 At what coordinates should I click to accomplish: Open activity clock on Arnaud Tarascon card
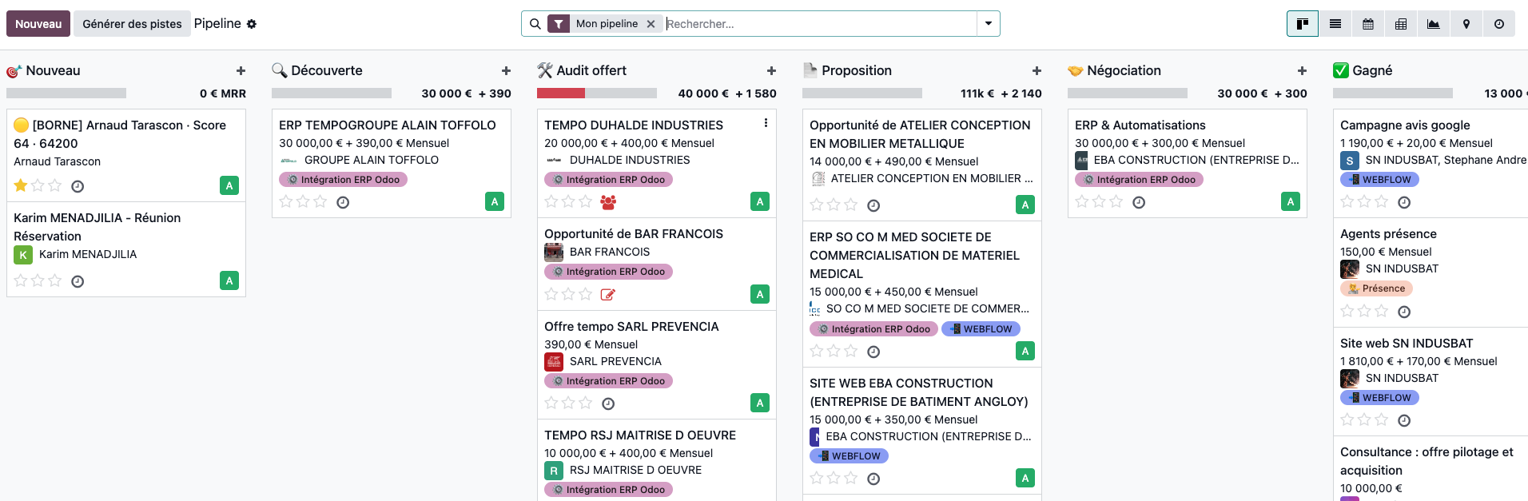click(78, 186)
